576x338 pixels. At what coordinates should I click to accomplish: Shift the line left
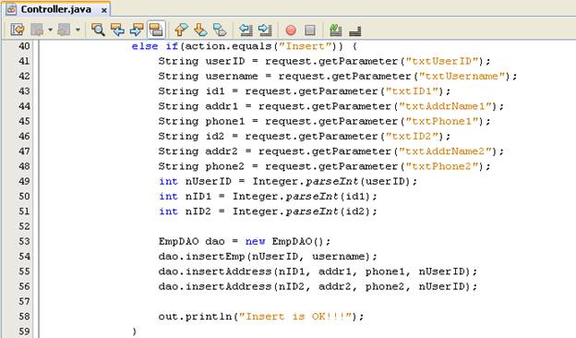[246, 30]
